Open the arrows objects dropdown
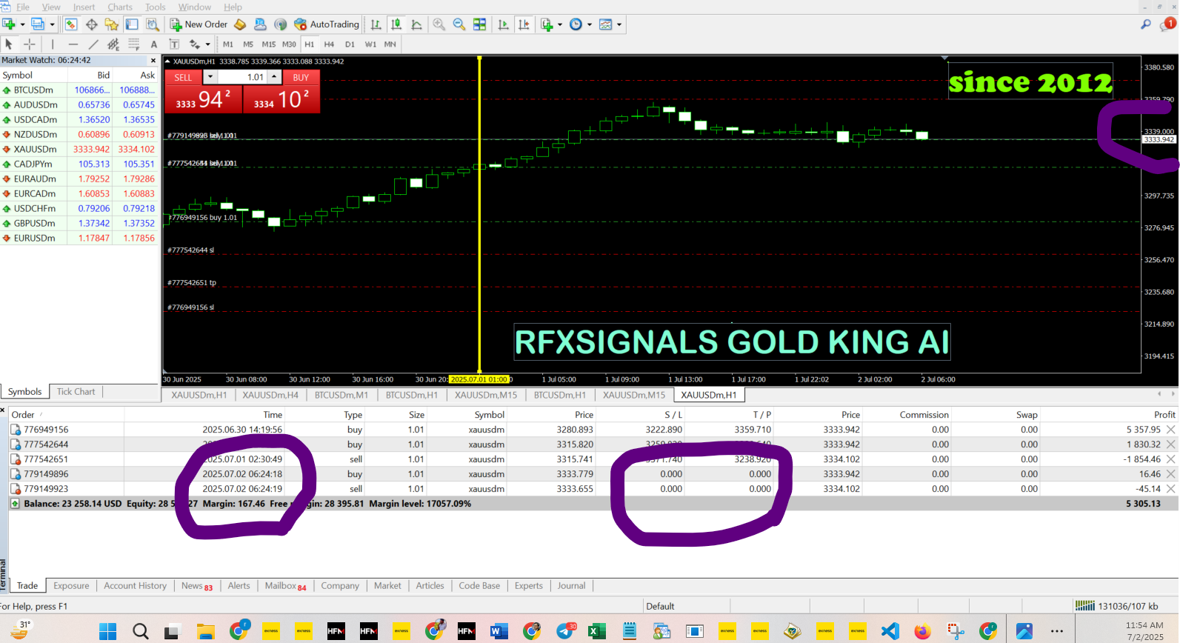This screenshot has width=1180, height=643. pyautogui.click(x=207, y=44)
